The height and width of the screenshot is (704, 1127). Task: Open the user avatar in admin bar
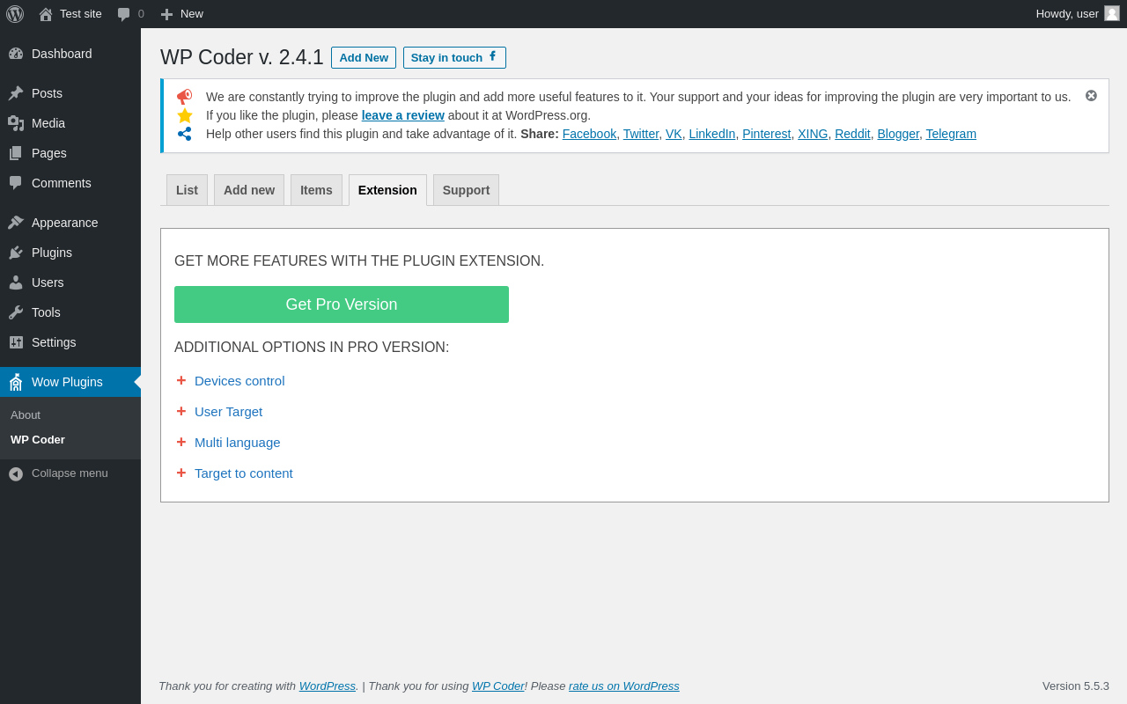tap(1112, 13)
